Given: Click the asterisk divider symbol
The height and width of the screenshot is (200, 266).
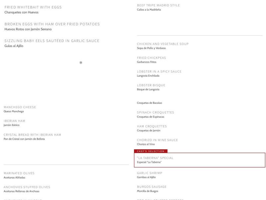Looking at the screenshot, I should pos(81,63).
